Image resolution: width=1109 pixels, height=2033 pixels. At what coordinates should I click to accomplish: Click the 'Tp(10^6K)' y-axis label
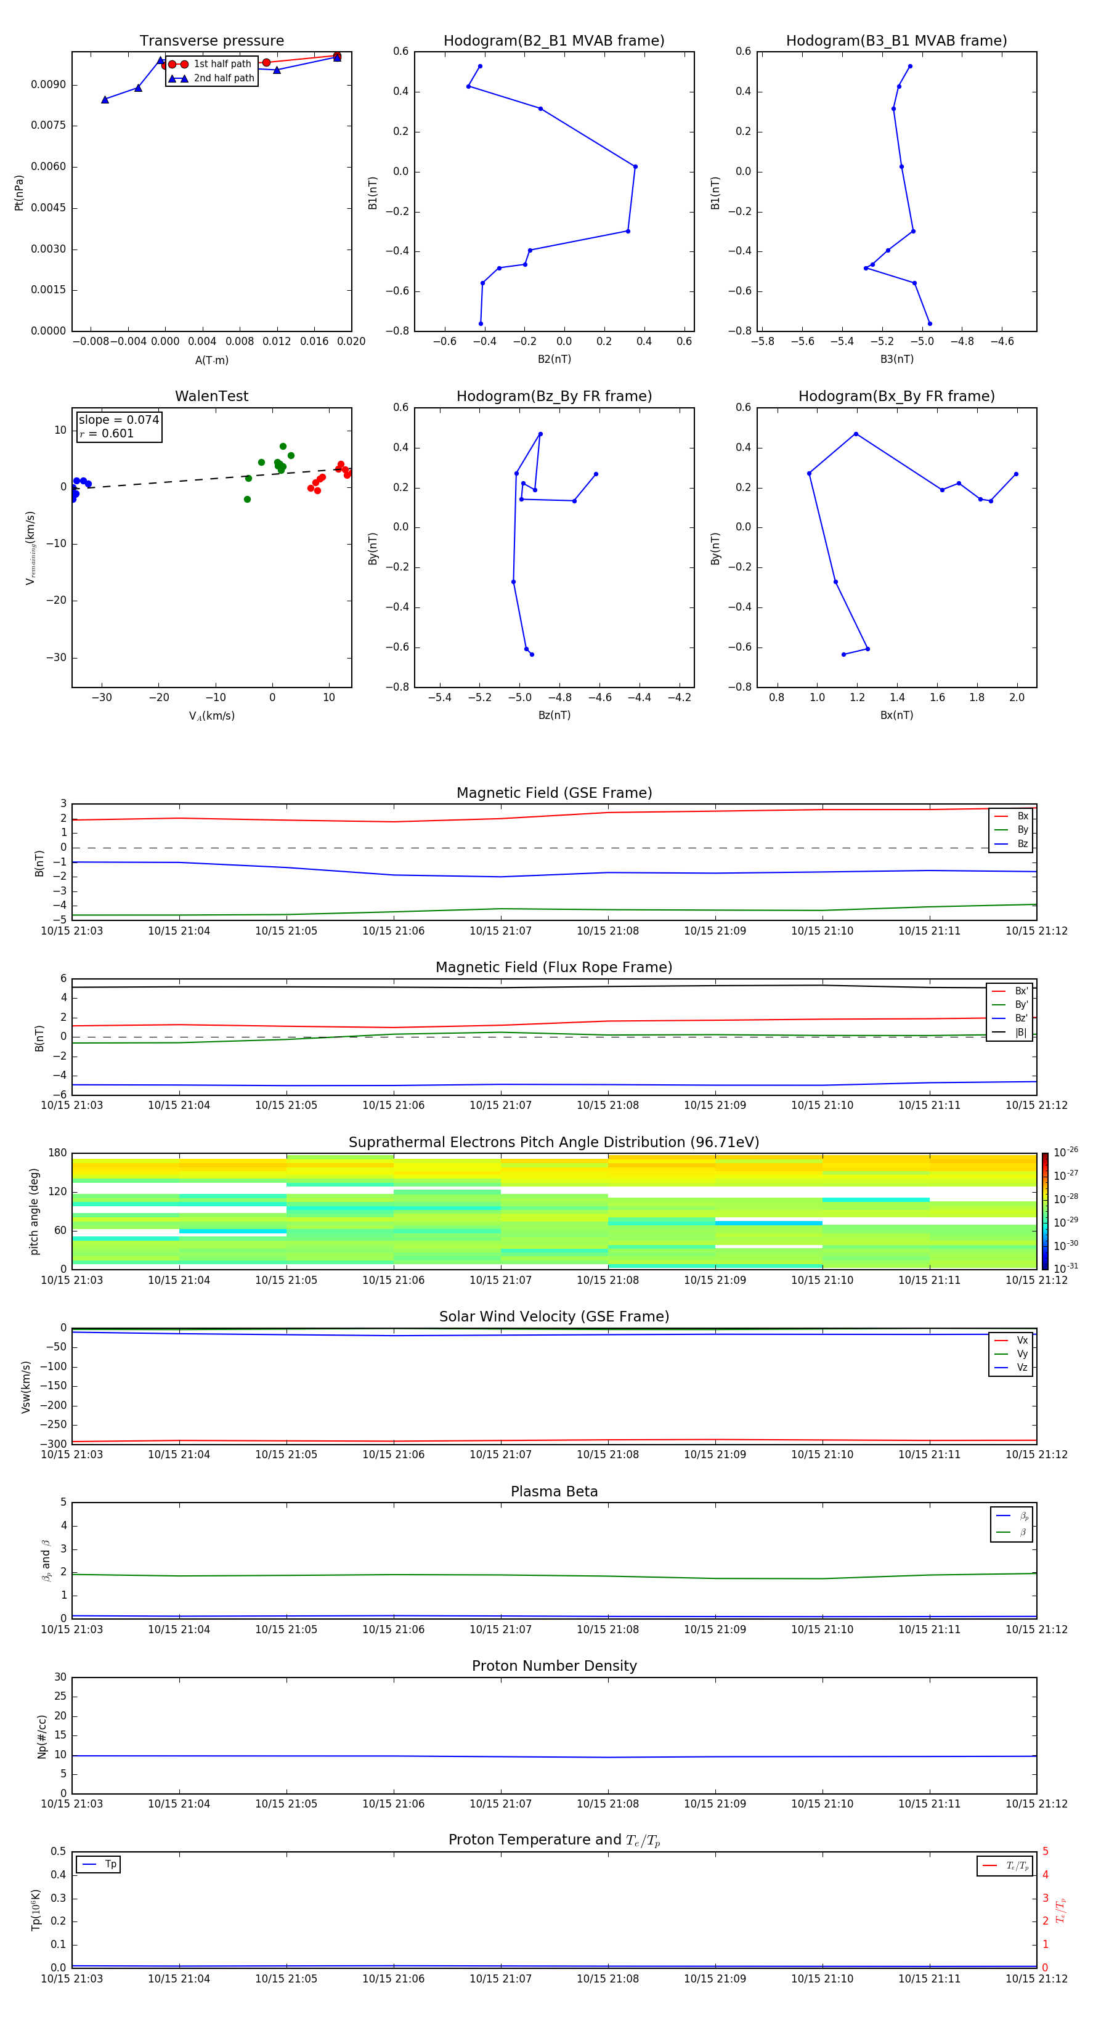pos(36,1910)
